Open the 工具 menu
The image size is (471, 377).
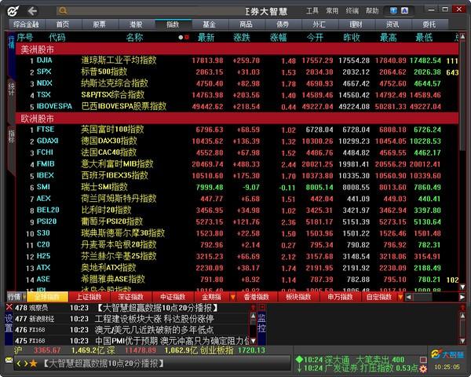pyautogui.click(x=312, y=11)
